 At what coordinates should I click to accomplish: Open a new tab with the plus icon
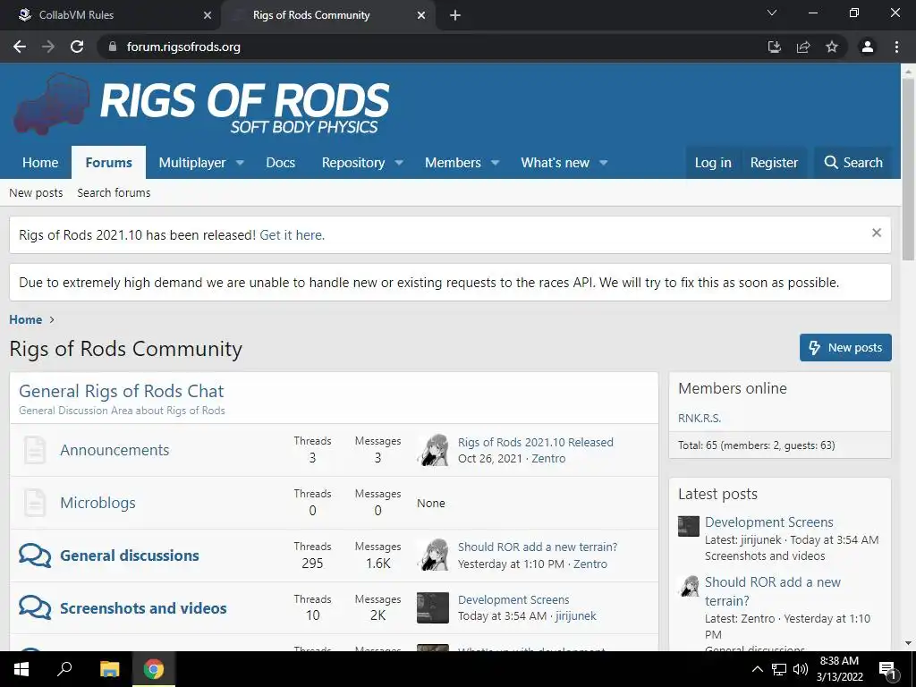[x=455, y=15]
